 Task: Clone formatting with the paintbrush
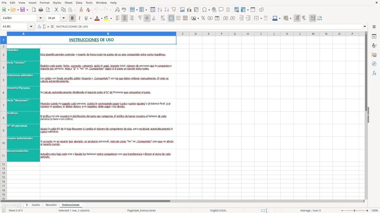pyautogui.click(x=81, y=10)
